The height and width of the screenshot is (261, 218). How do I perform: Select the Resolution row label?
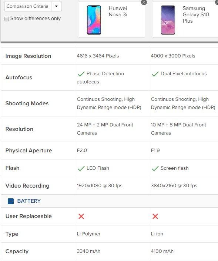tap(19, 129)
